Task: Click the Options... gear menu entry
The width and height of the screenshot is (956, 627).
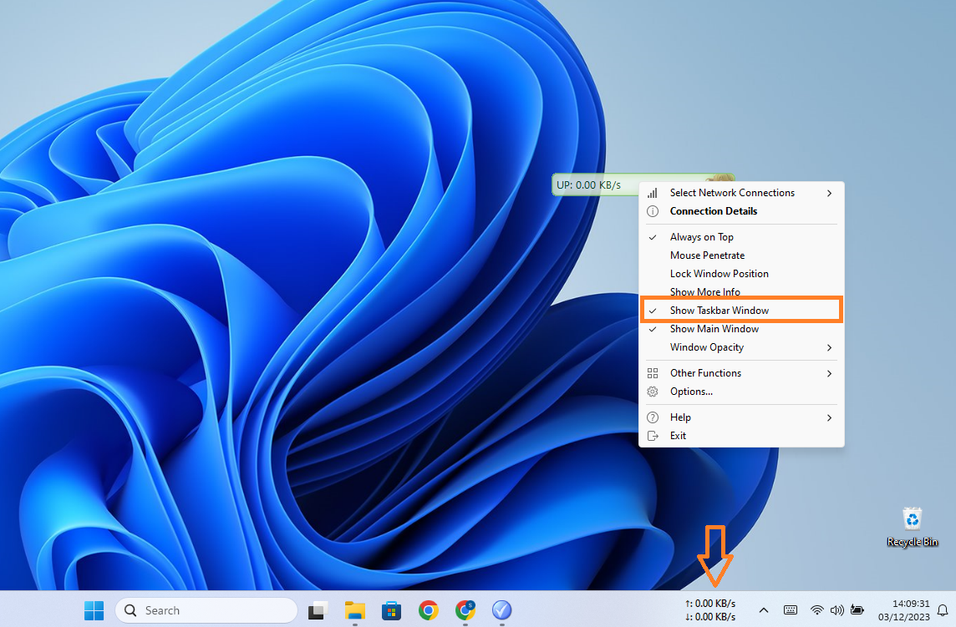Action: pos(691,392)
